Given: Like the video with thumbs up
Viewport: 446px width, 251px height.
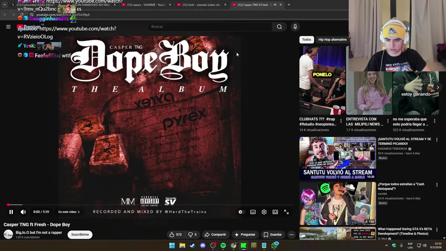Looking at the screenshot, I should click(175, 235).
